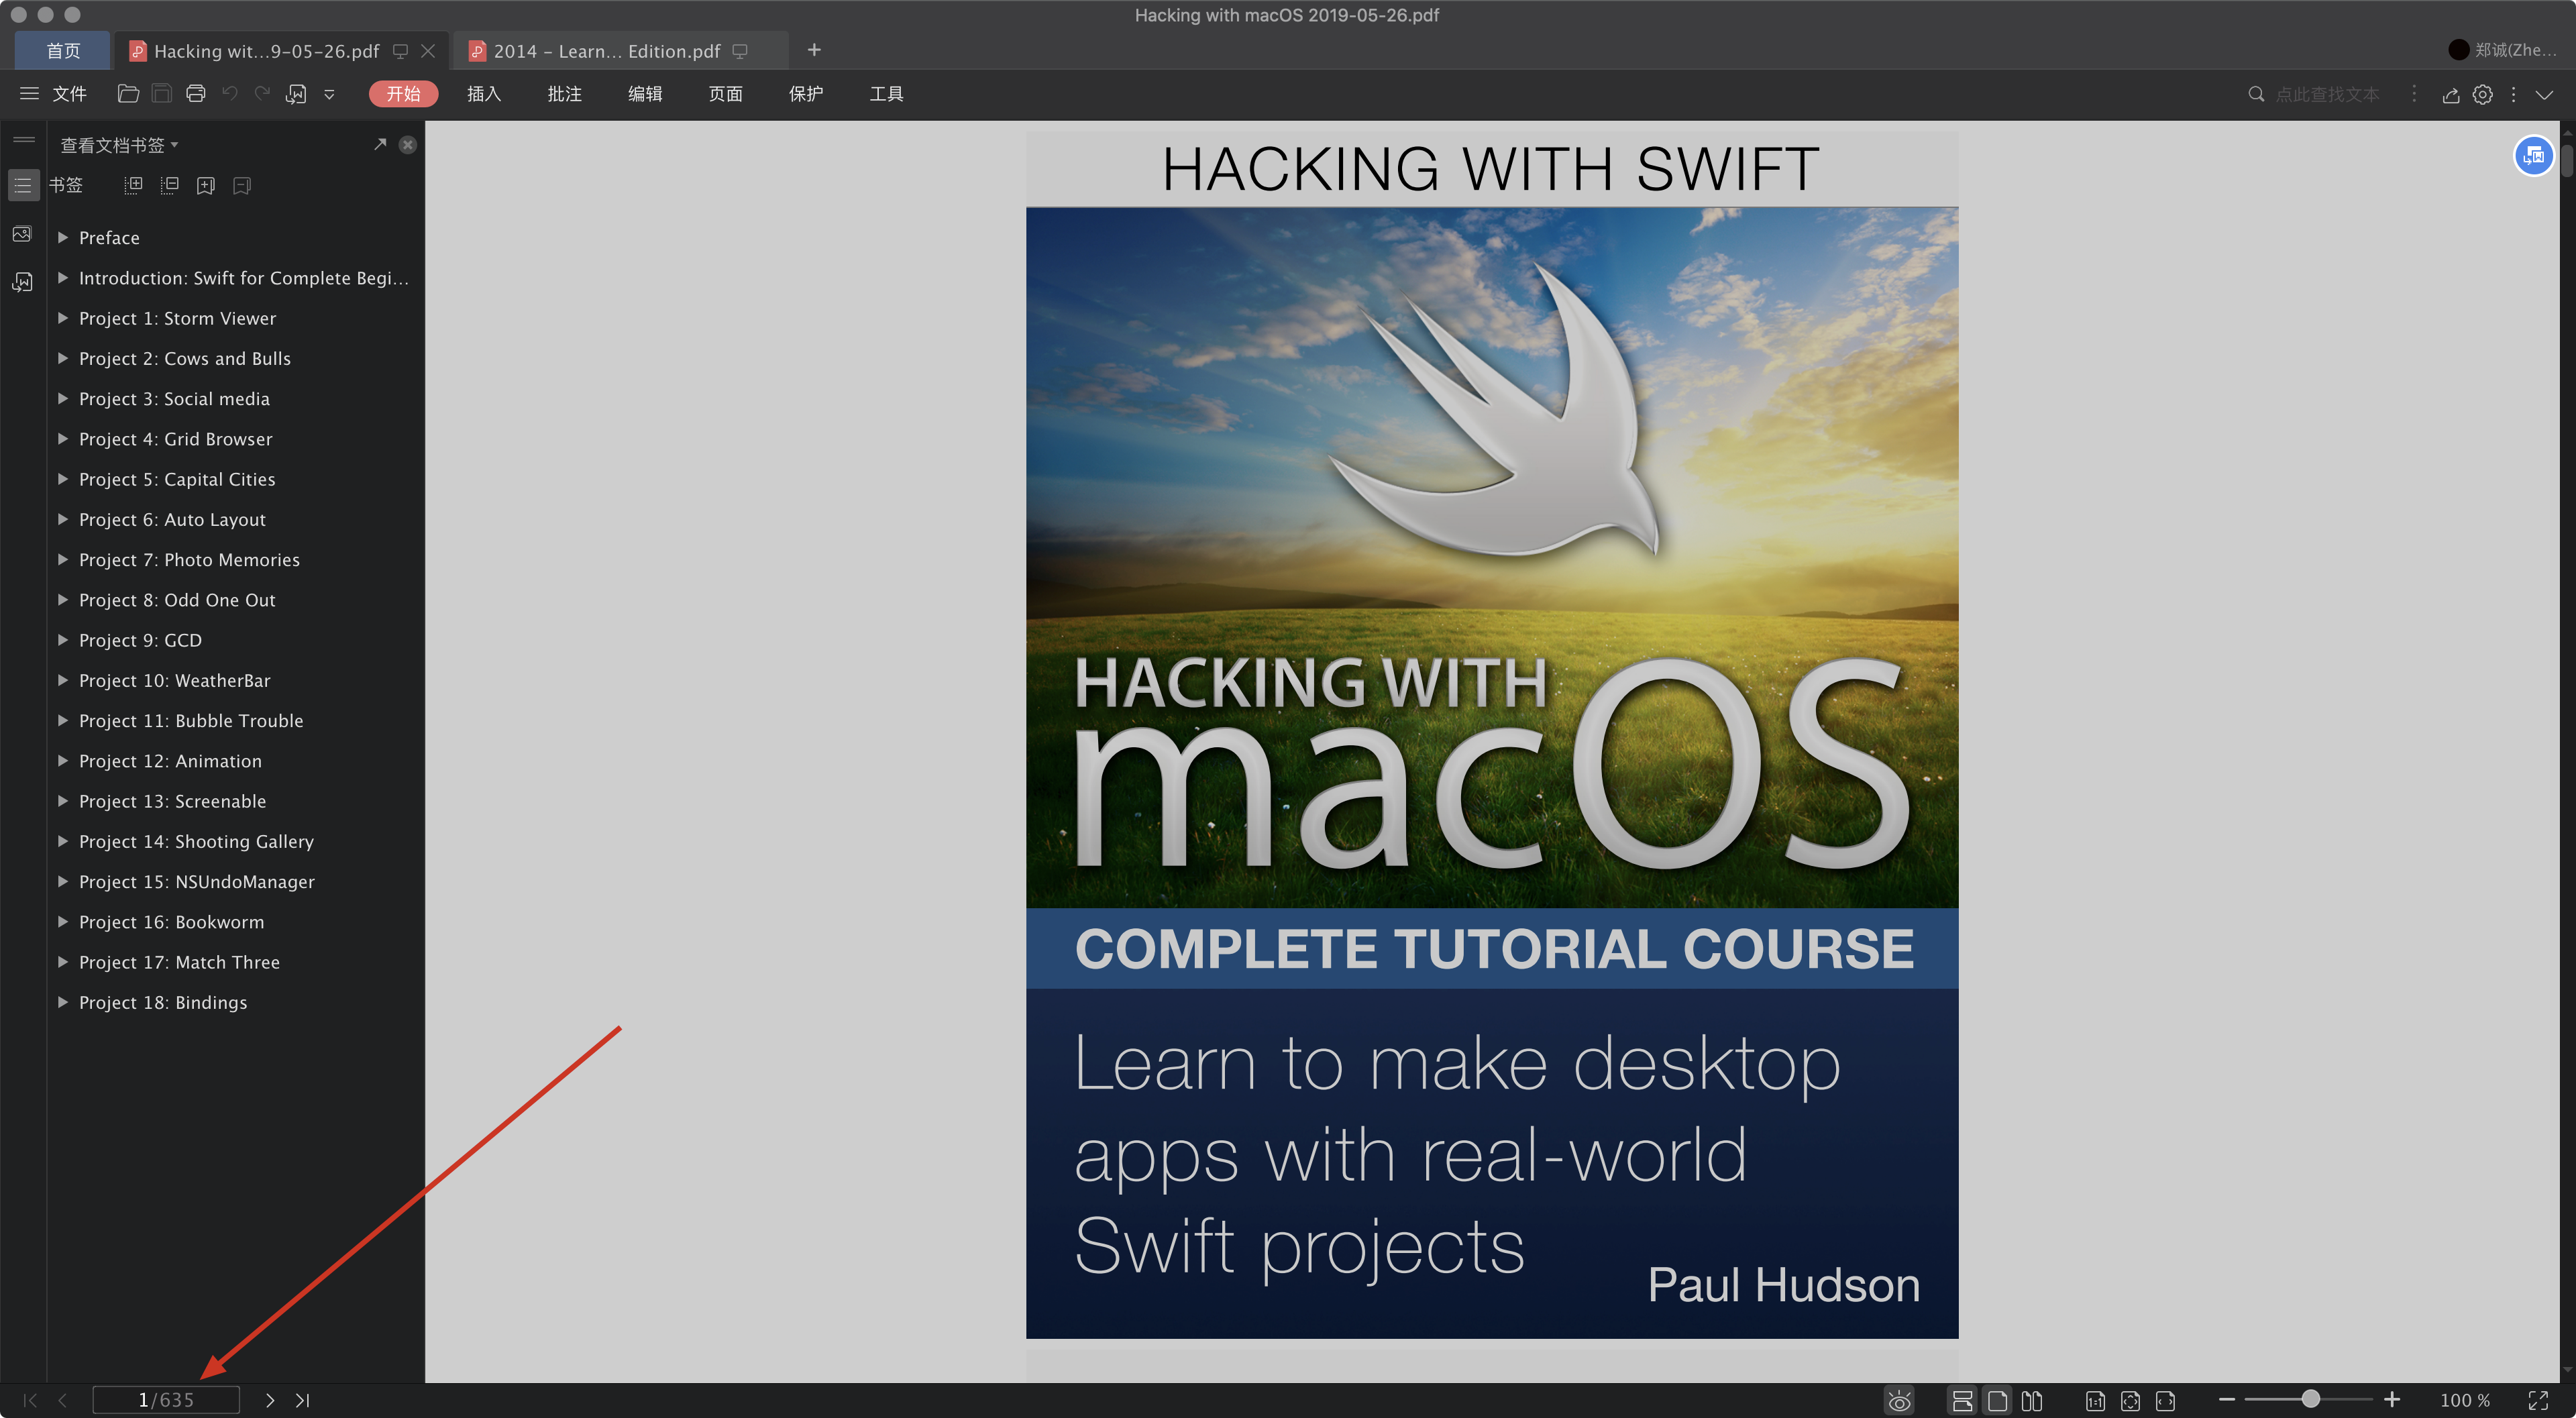This screenshot has height=1418, width=2576.
Task: Toggle continuous scrolling page layout
Action: [x=1962, y=1400]
